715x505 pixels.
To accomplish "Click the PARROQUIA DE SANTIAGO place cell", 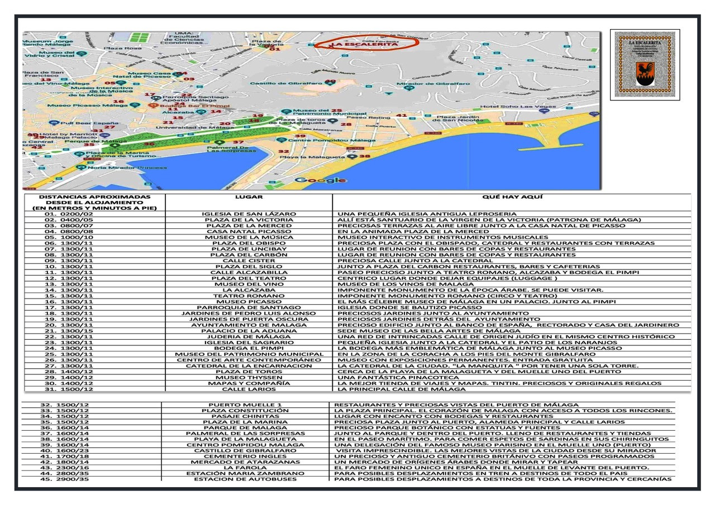I will point(249,307).
